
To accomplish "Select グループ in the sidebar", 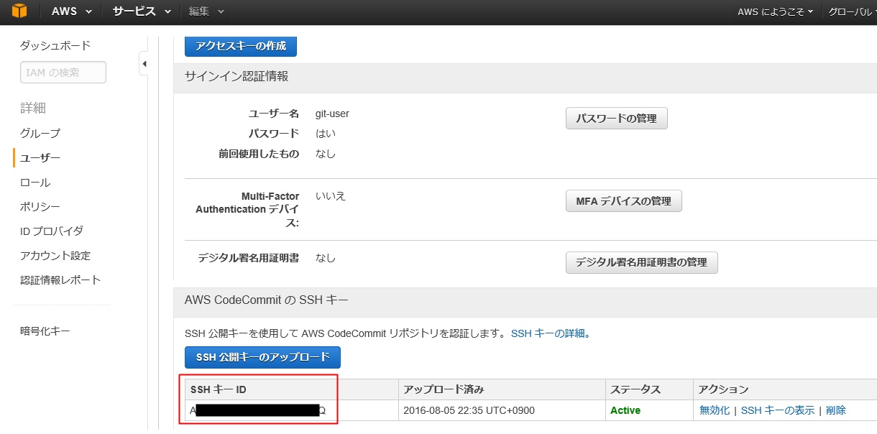I will click(40, 133).
